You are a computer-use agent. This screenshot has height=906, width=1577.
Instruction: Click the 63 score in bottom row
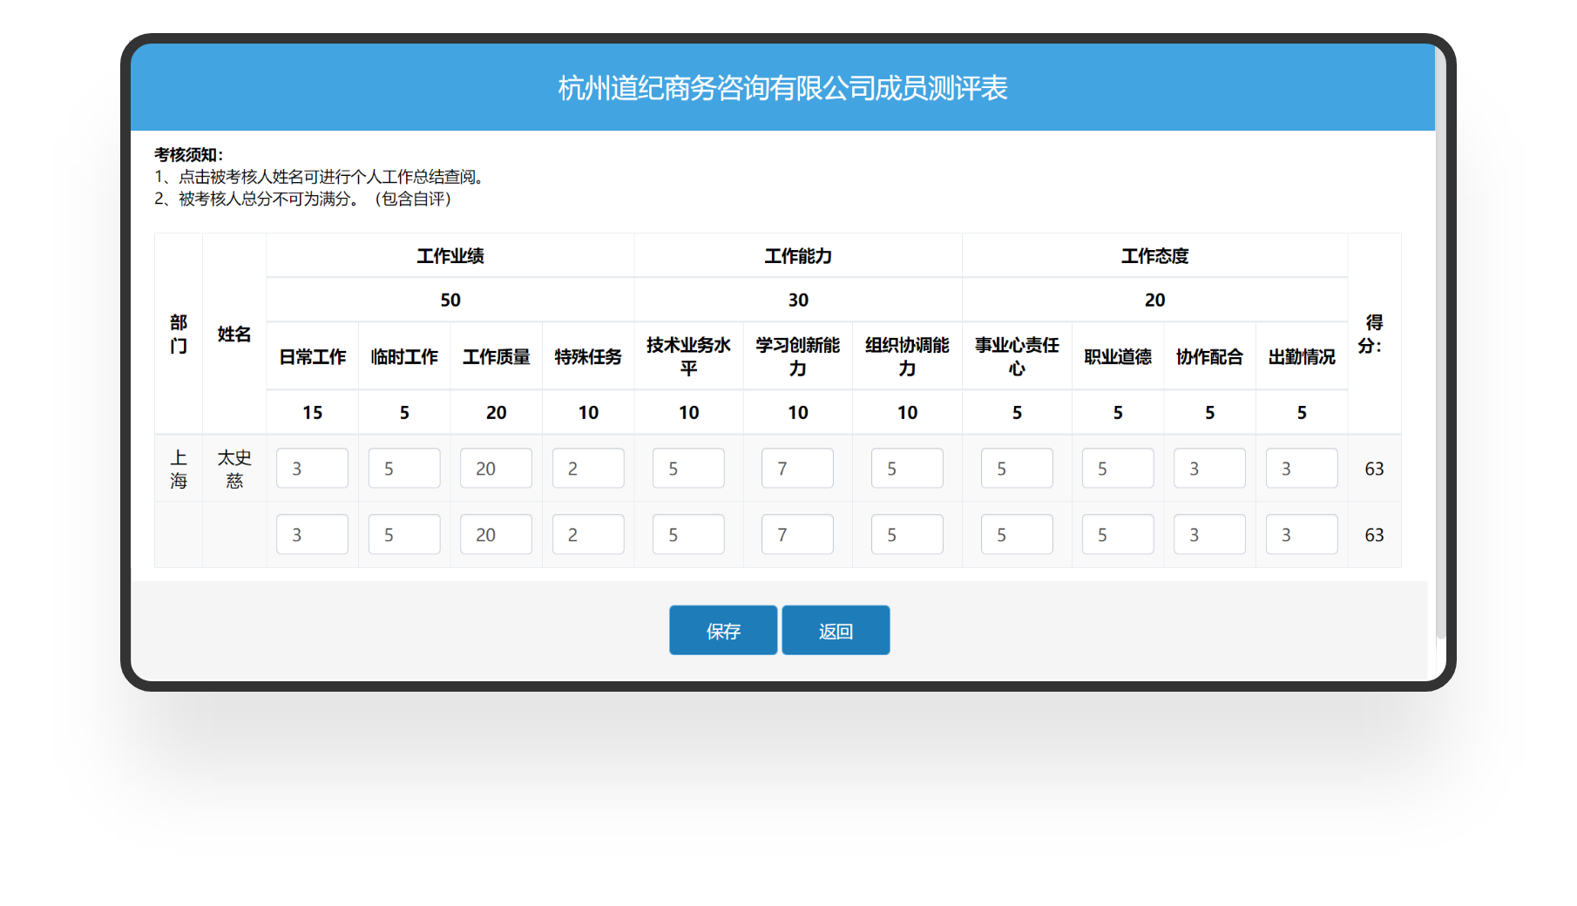point(1374,535)
